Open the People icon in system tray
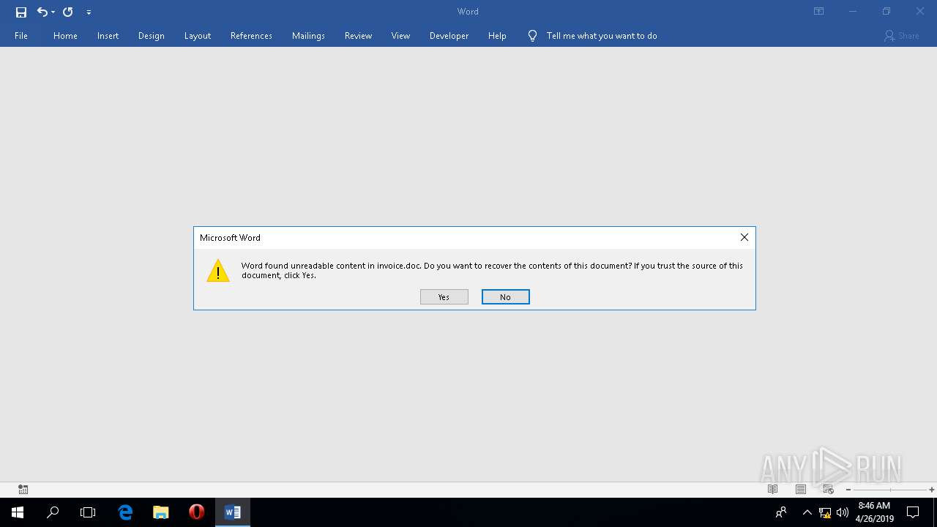 click(781, 512)
